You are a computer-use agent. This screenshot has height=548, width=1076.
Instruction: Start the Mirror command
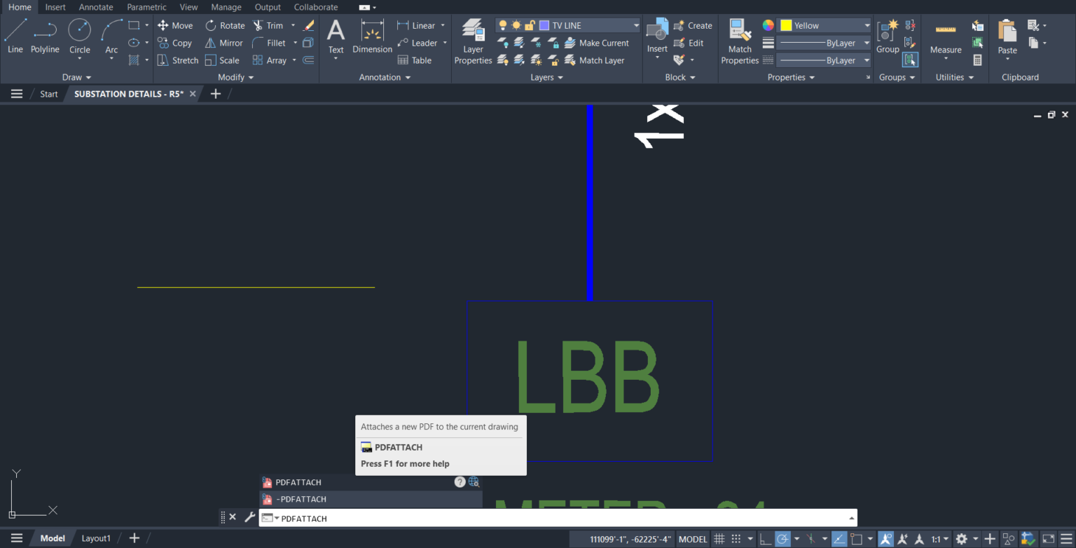coord(224,43)
